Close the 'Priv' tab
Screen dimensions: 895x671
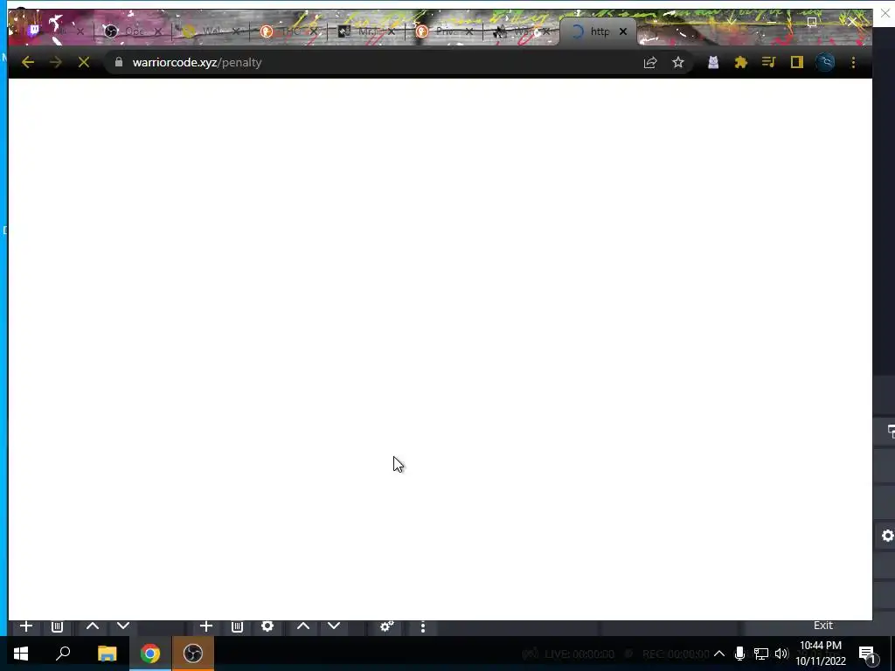click(468, 31)
